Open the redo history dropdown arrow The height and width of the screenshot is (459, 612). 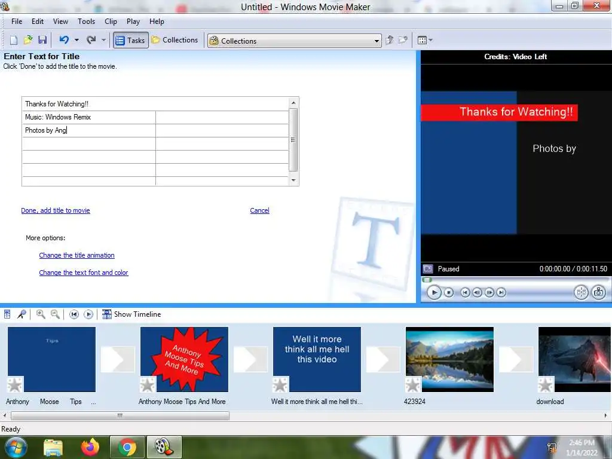(103, 40)
